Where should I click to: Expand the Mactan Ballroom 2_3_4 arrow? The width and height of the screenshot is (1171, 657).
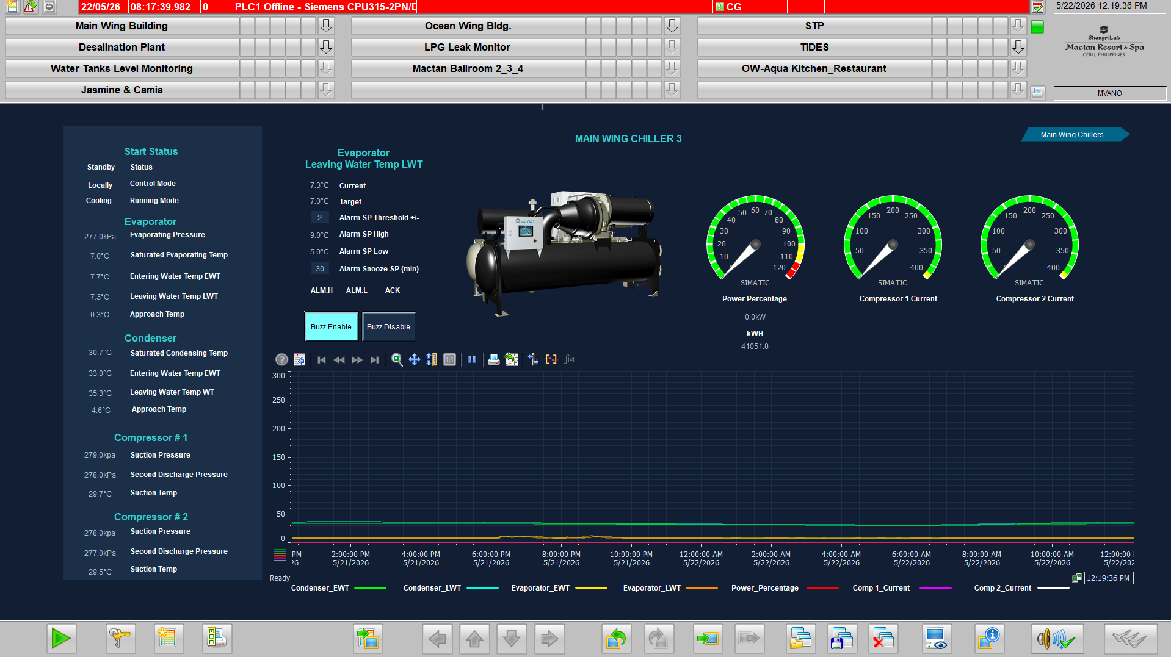tap(672, 68)
